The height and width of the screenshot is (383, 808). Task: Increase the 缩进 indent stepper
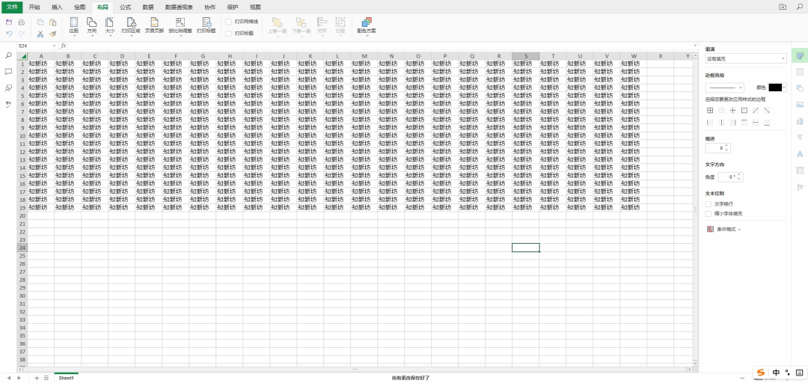point(726,146)
